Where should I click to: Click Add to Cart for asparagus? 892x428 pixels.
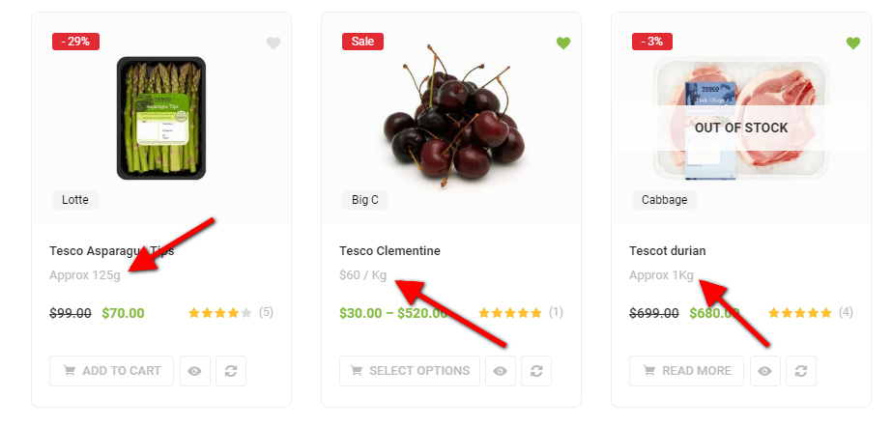click(x=112, y=371)
